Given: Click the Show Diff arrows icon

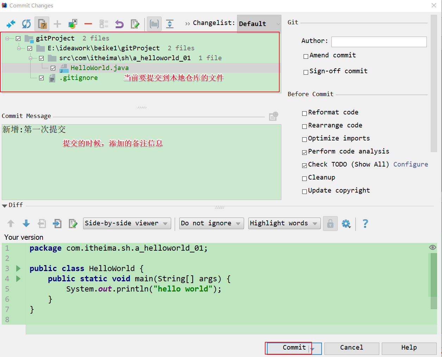Looking at the screenshot, I should click(11, 24).
